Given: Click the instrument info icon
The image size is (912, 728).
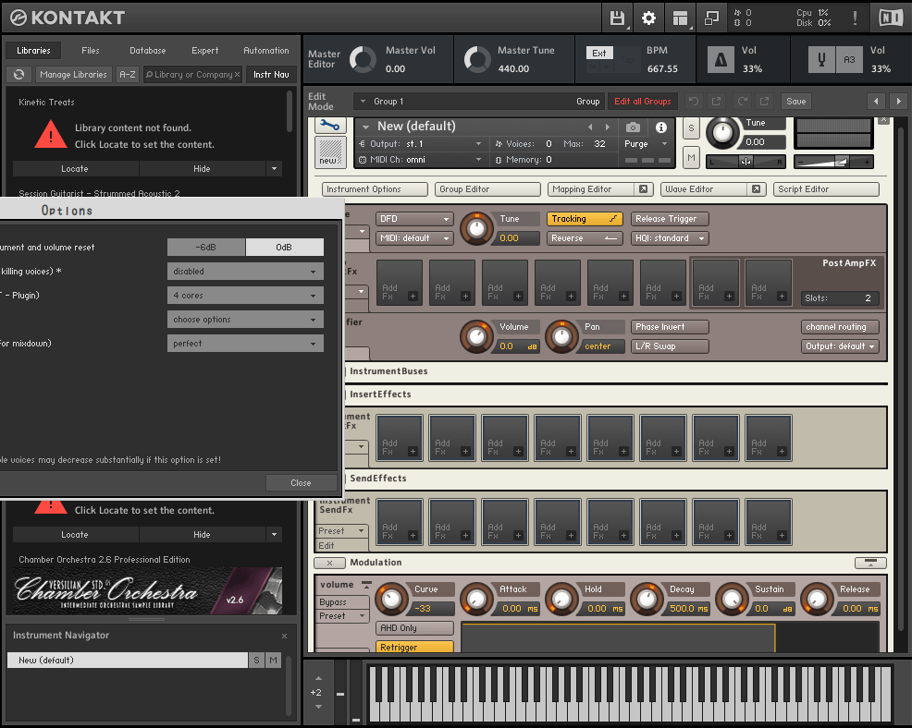Looking at the screenshot, I should tap(661, 127).
